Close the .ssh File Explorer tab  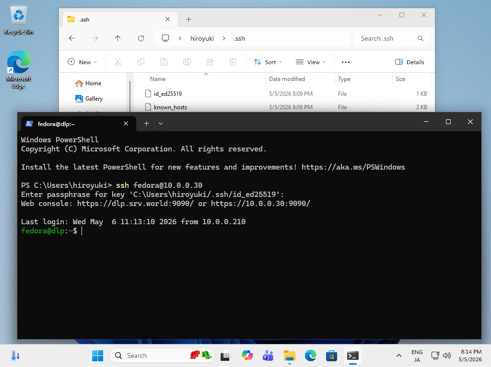(167, 19)
